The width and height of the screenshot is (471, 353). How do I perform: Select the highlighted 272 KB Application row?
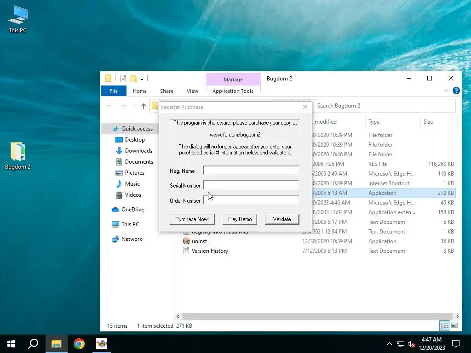click(x=383, y=193)
